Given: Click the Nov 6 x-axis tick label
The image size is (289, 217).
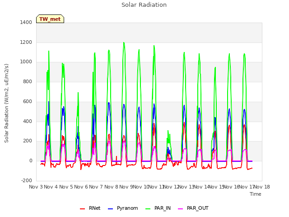Looking at the screenshot, I should point(81,187).
